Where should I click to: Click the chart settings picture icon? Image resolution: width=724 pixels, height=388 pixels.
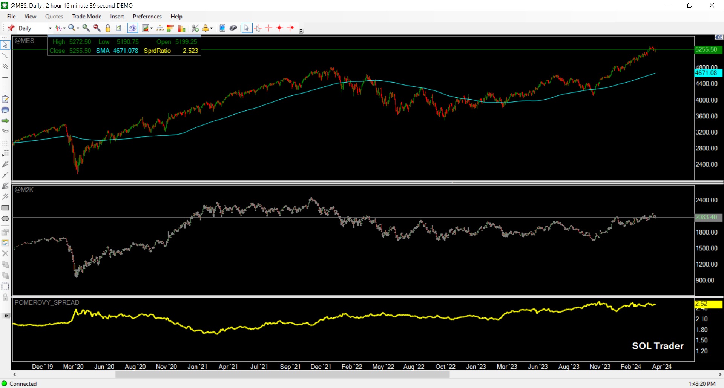point(146,28)
